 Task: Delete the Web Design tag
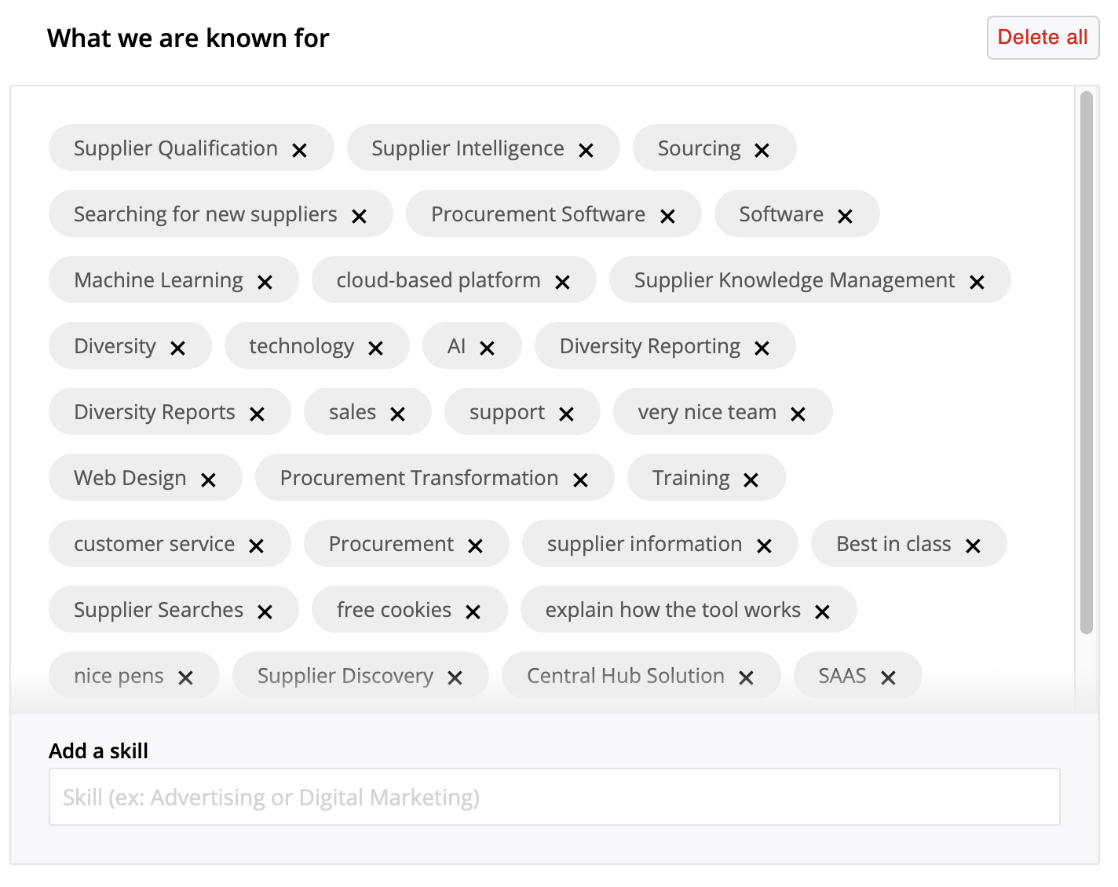click(x=208, y=480)
